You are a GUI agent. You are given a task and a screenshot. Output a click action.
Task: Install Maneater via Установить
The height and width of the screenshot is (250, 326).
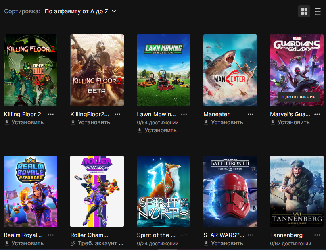click(227, 122)
